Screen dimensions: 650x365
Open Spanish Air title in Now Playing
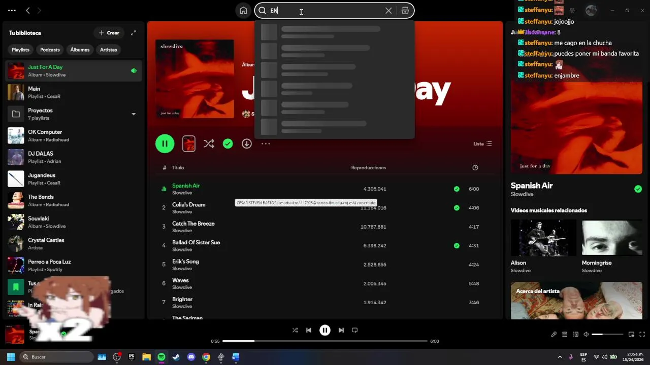click(532, 186)
